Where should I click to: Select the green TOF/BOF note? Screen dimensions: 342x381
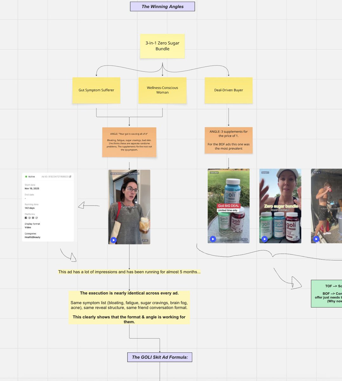click(326, 293)
